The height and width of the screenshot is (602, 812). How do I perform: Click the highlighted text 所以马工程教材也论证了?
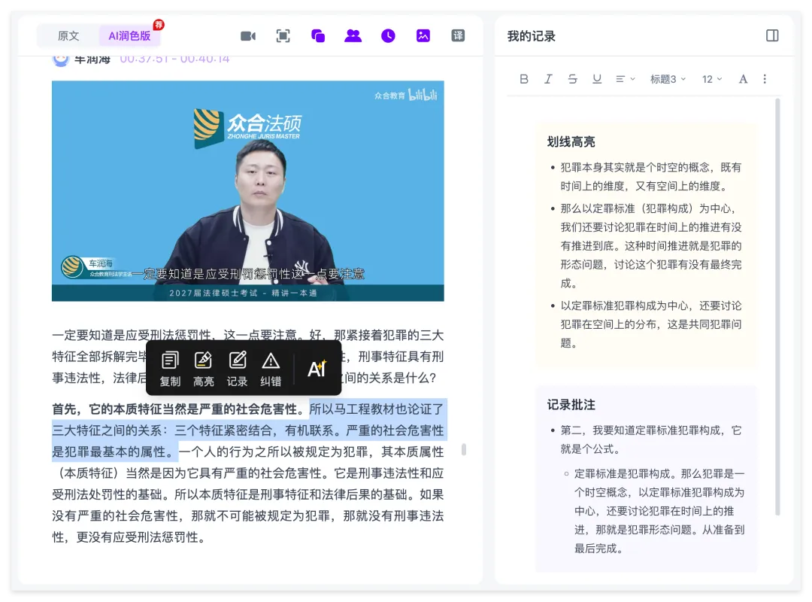(x=377, y=409)
